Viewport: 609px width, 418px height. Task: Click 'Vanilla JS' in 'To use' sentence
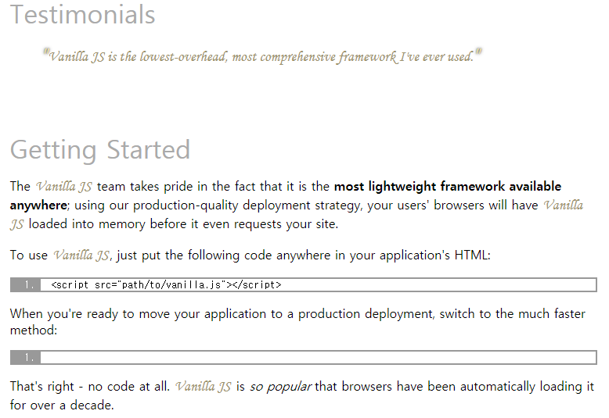pos(81,255)
